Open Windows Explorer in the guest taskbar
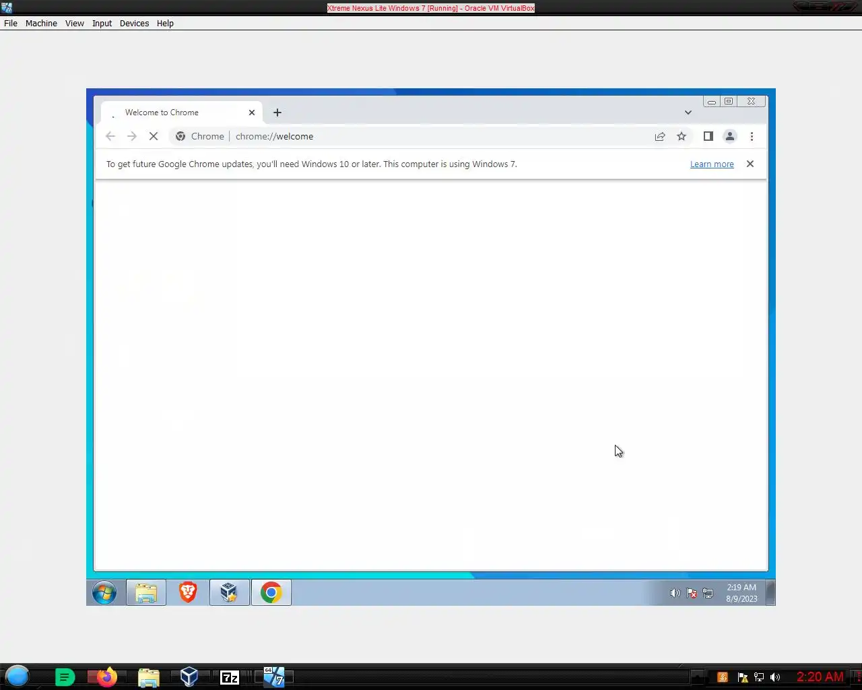This screenshot has height=690, width=862. coord(146,593)
